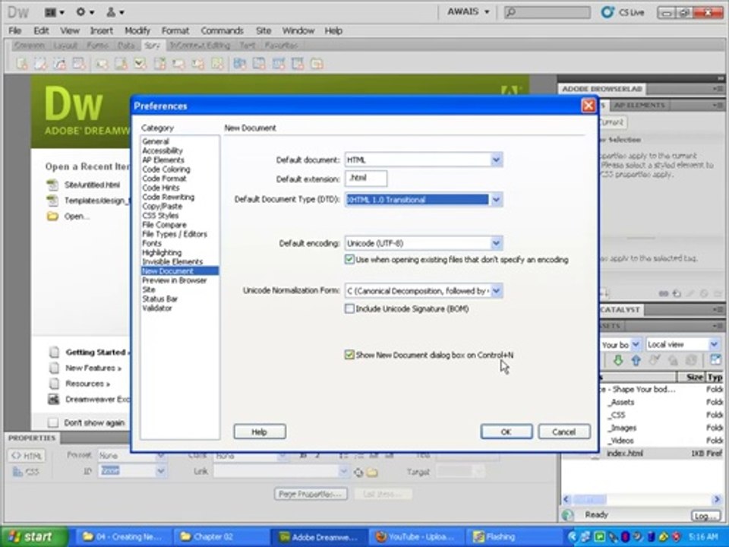The image size is (729, 547).
Task: Click Point to File icon beside Link
Action: click(358, 473)
